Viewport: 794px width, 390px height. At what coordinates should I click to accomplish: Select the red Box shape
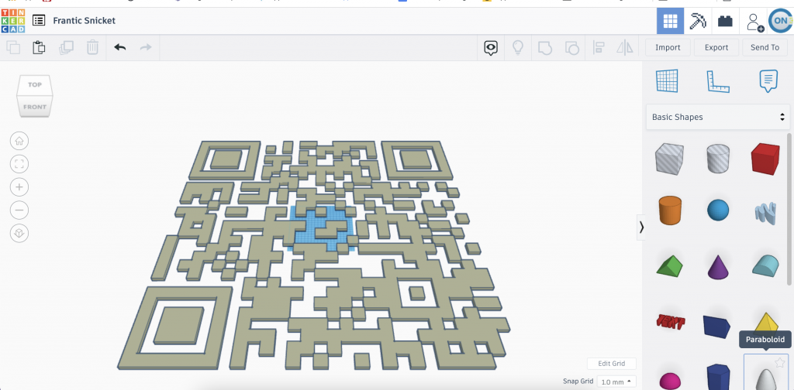pyautogui.click(x=765, y=158)
